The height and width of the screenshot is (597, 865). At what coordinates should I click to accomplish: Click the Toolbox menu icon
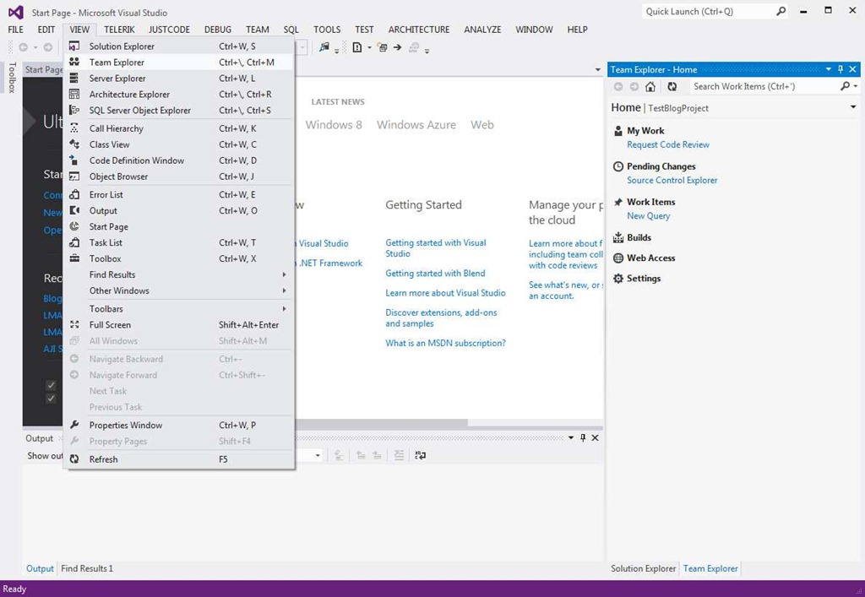click(74, 258)
